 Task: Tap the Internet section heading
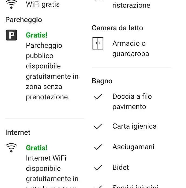pyautogui.click(x=18, y=132)
